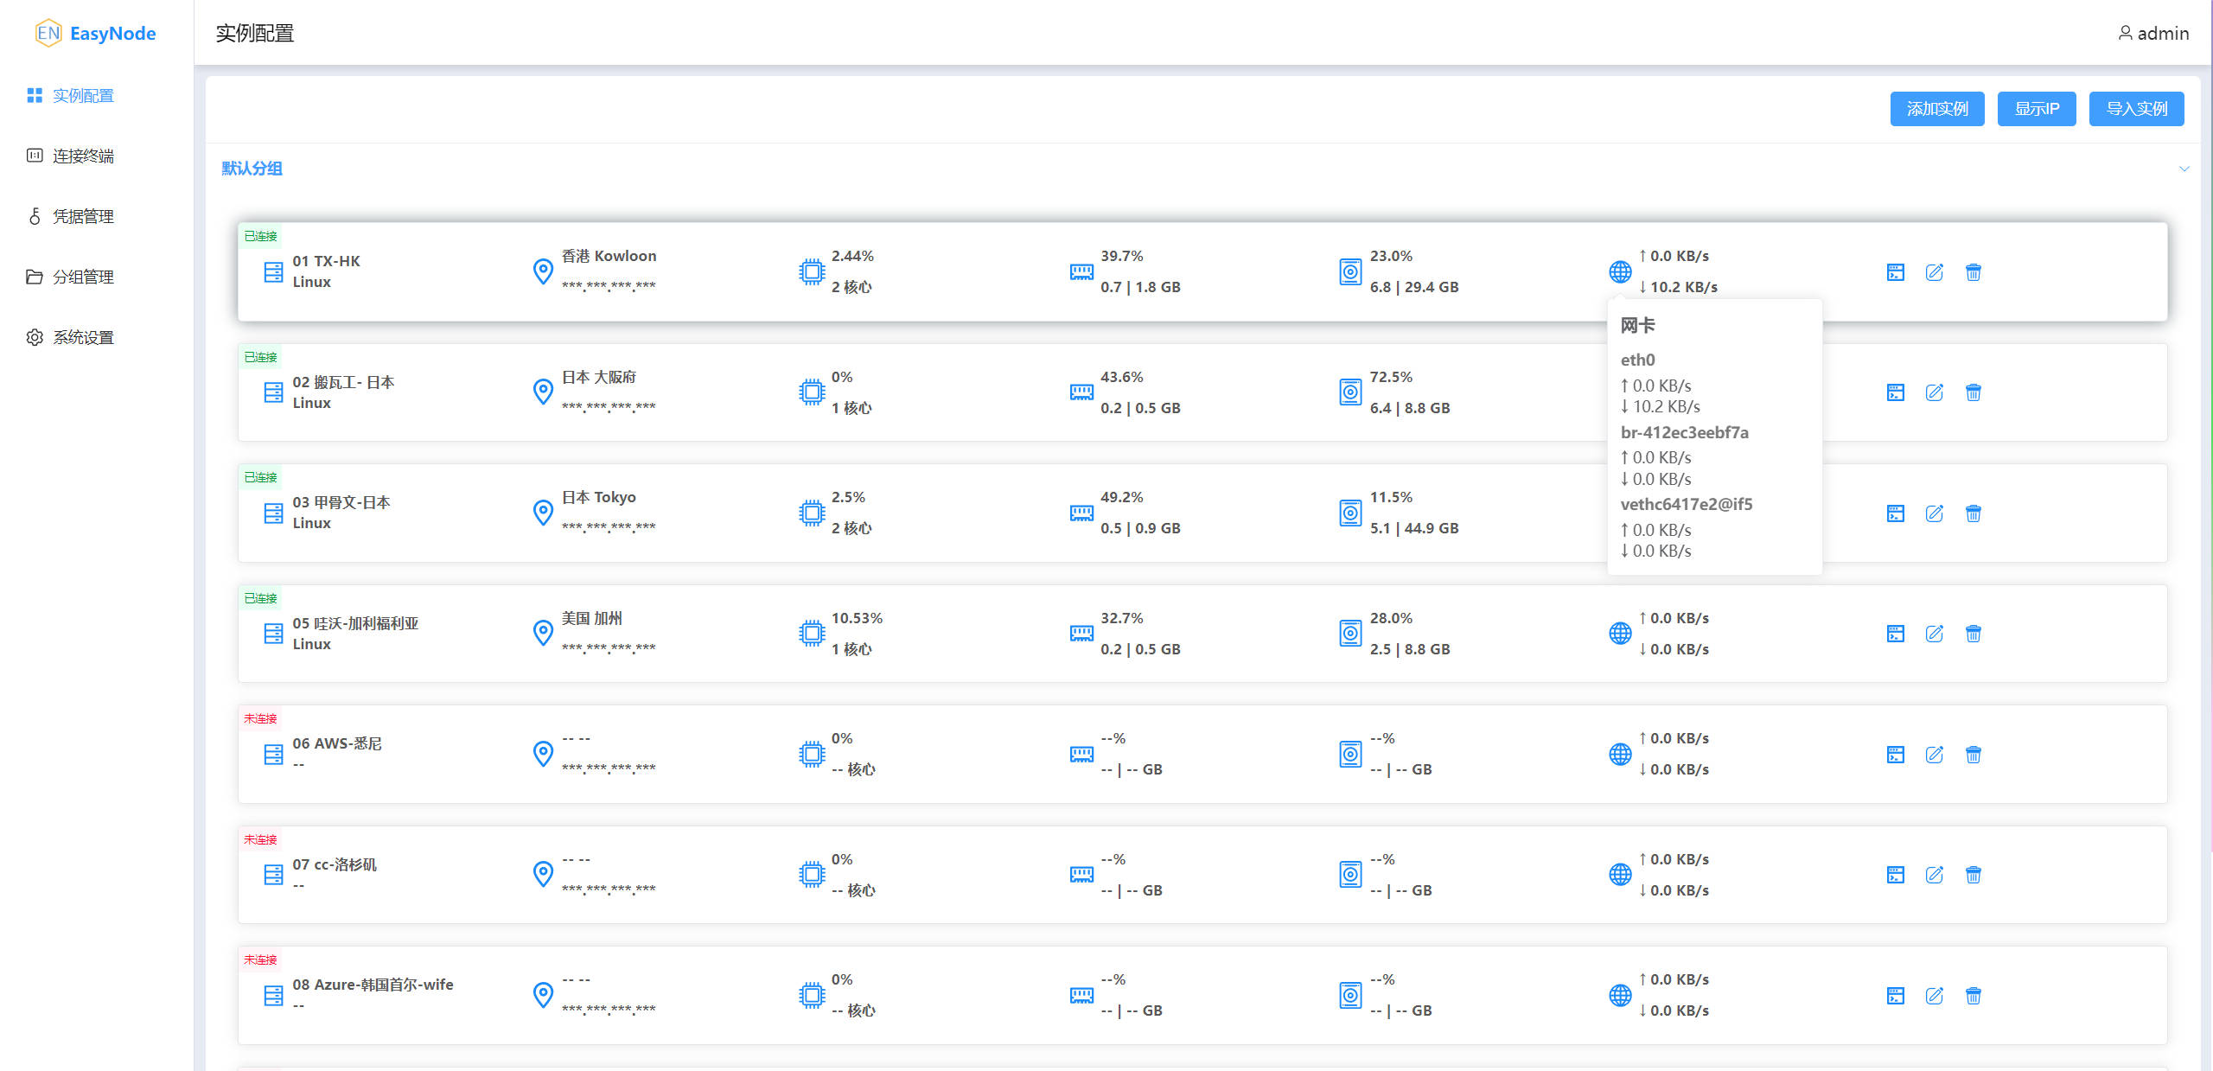Click the network globe icon for 06 AWS-悉尼

[x=1620, y=754]
